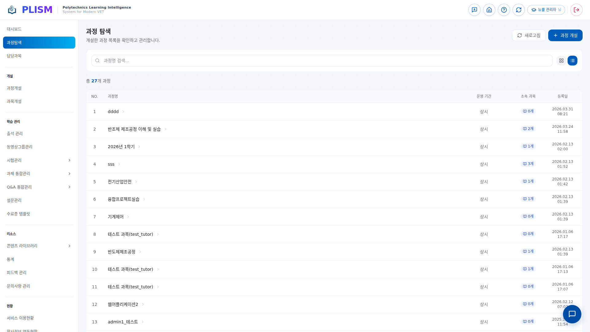Open the 전기산업안전 course row
Viewport: 590px width, 332px height.
click(x=120, y=182)
